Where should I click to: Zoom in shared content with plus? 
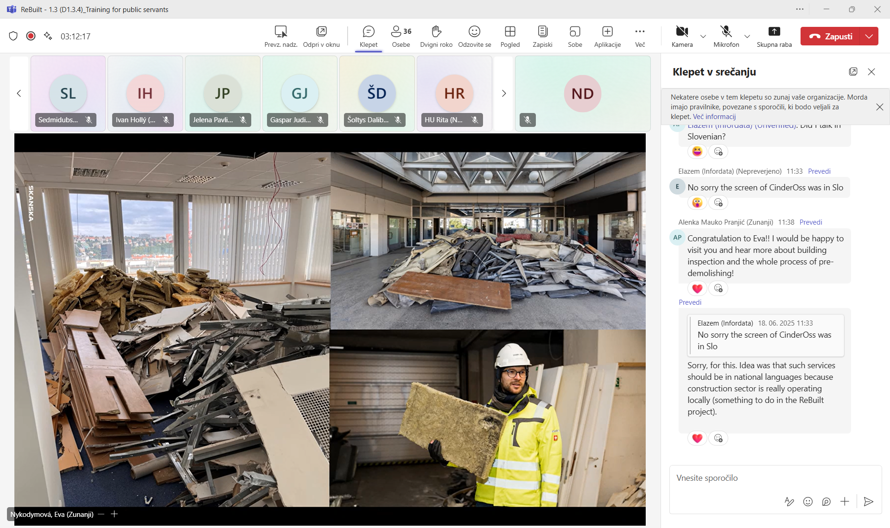(114, 514)
